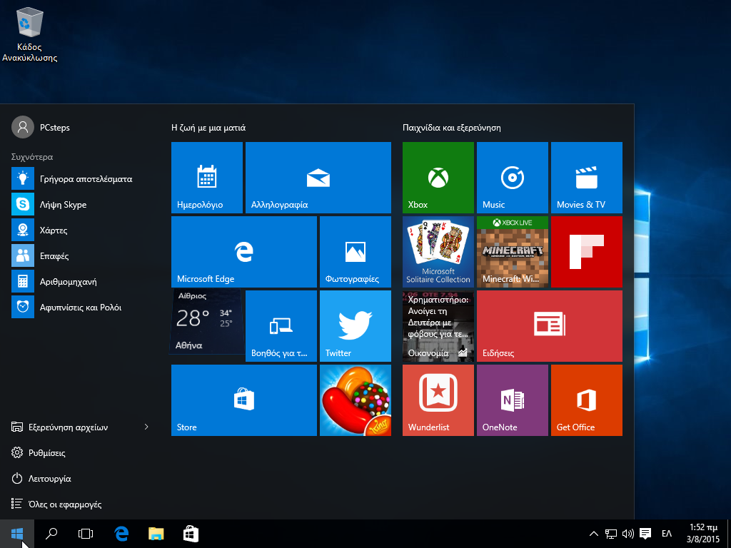Open the Microsoft Edge tile
This screenshot has height=548, width=731.
(243, 251)
